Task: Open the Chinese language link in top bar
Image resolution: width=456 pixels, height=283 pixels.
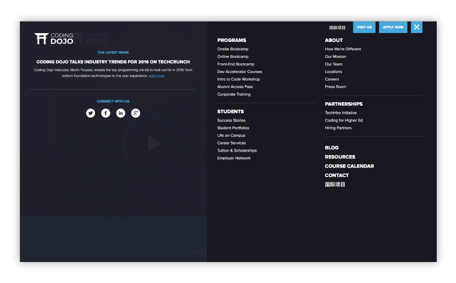Action: (x=337, y=28)
